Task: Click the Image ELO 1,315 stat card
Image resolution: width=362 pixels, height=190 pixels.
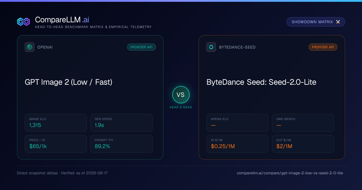Action: click(56, 123)
